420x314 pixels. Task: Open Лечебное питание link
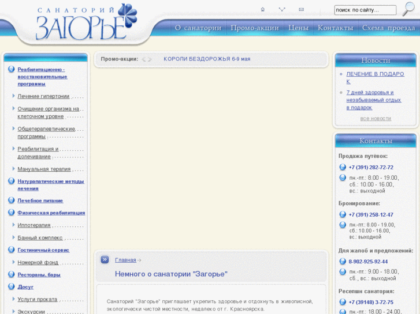tap(40, 200)
